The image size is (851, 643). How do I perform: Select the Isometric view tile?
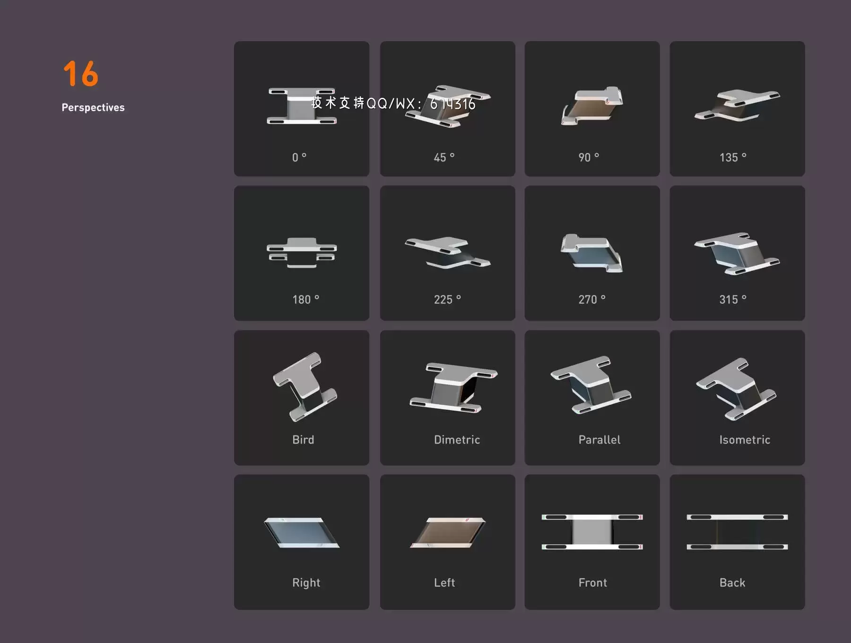pos(737,397)
